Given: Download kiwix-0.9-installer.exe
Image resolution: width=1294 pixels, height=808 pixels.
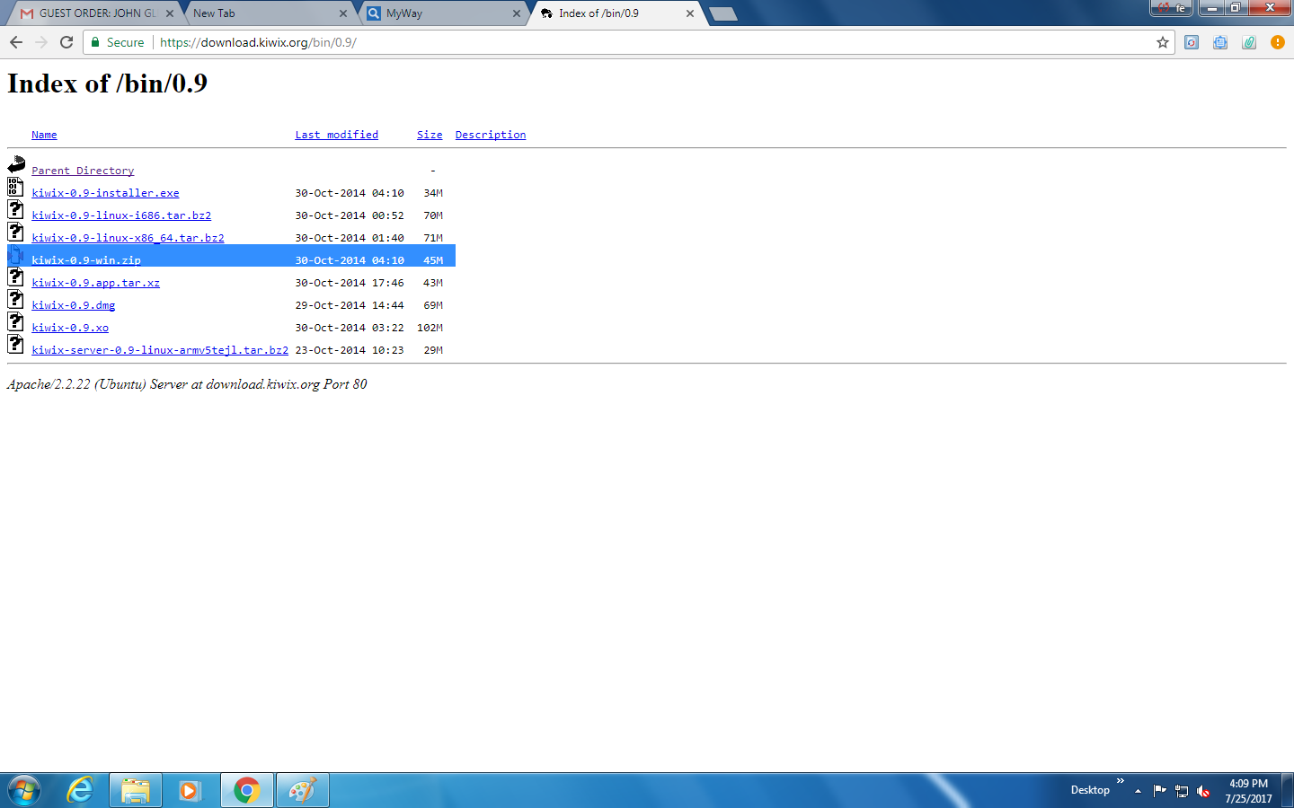Looking at the screenshot, I should tap(105, 193).
